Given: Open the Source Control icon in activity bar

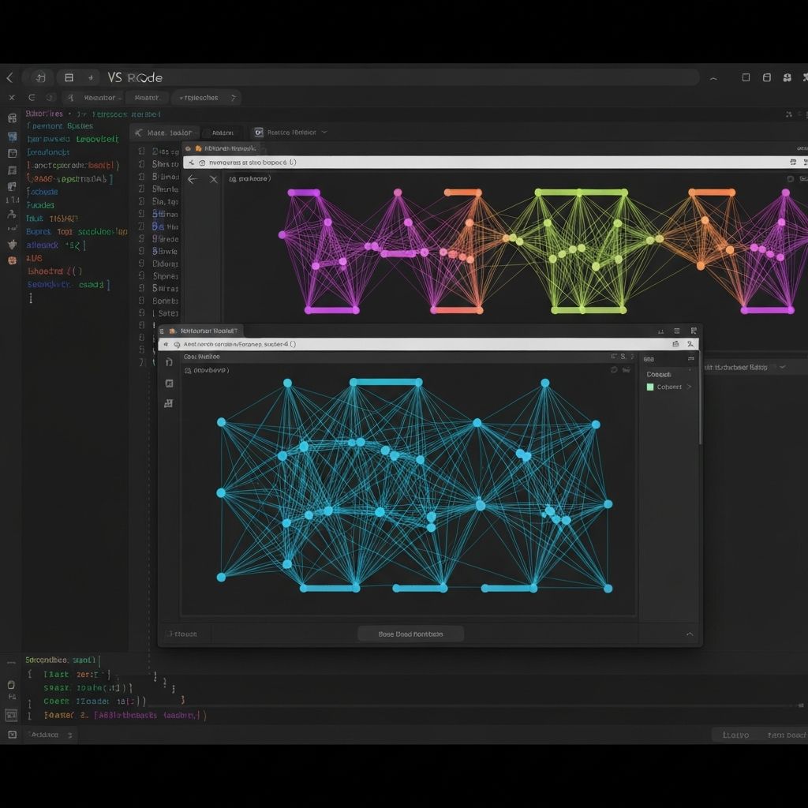Looking at the screenshot, I should [12, 152].
